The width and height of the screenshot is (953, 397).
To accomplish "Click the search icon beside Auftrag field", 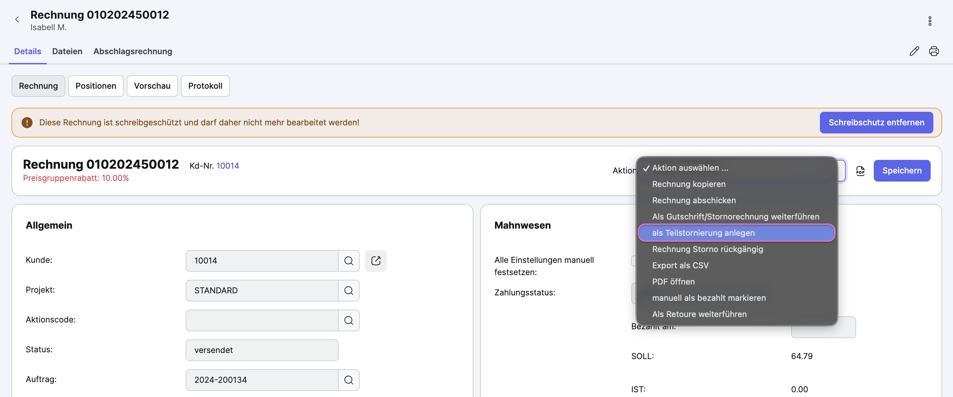I will pyautogui.click(x=348, y=380).
